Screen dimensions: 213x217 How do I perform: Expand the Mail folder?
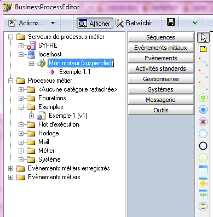tap(21, 142)
